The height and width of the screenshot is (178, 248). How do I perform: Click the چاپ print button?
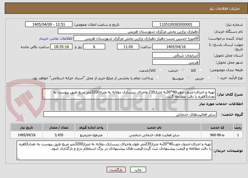point(138,170)
